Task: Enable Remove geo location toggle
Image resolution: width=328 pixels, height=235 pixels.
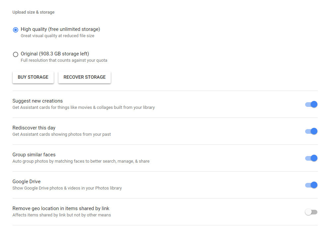Action: [311, 212]
